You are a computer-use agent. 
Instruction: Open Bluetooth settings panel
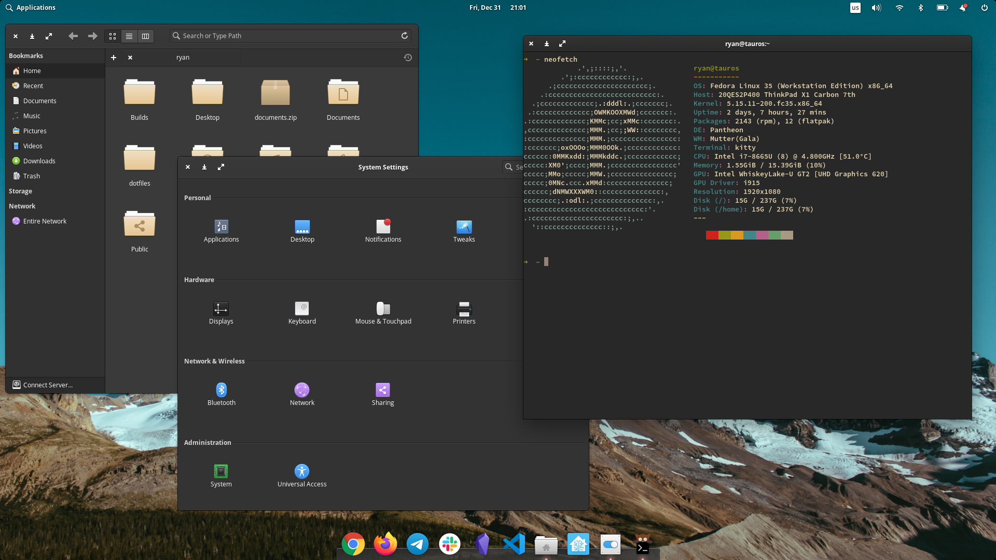click(221, 394)
